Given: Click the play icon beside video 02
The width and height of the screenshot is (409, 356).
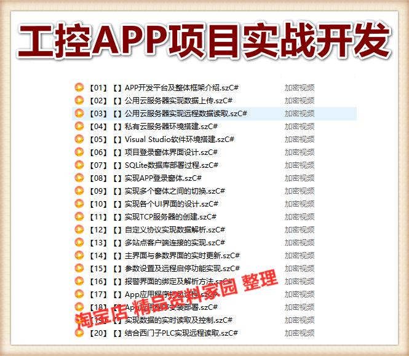Looking at the screenshot, I should [x=79, y=100].
